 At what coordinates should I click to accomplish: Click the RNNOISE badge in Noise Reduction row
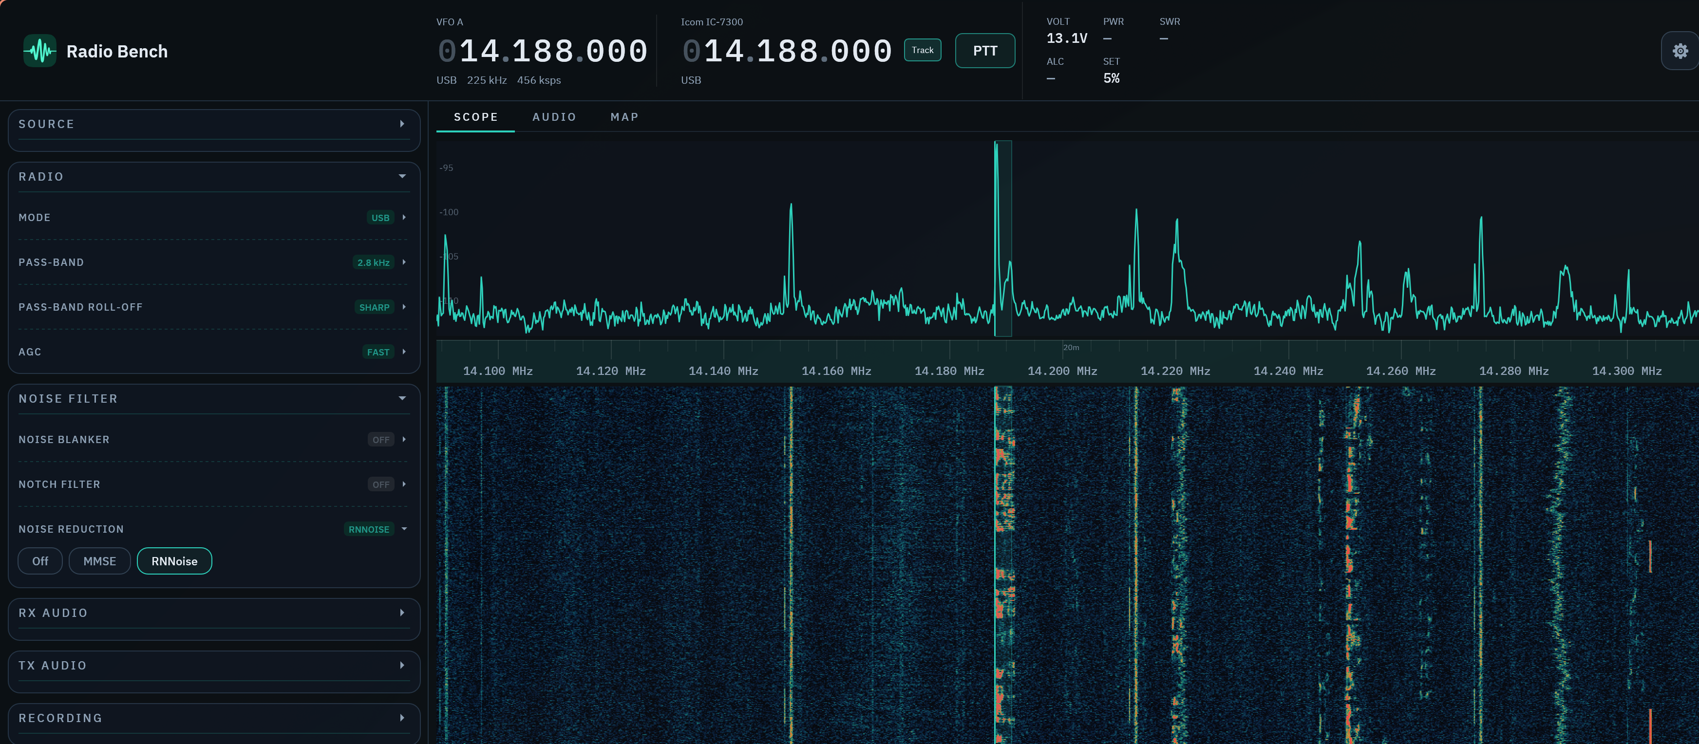point(369,530)
